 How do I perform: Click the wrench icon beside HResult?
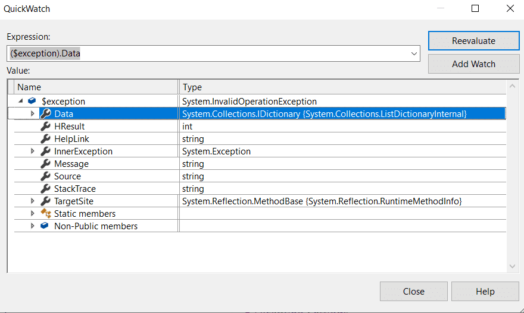[45, 127]
